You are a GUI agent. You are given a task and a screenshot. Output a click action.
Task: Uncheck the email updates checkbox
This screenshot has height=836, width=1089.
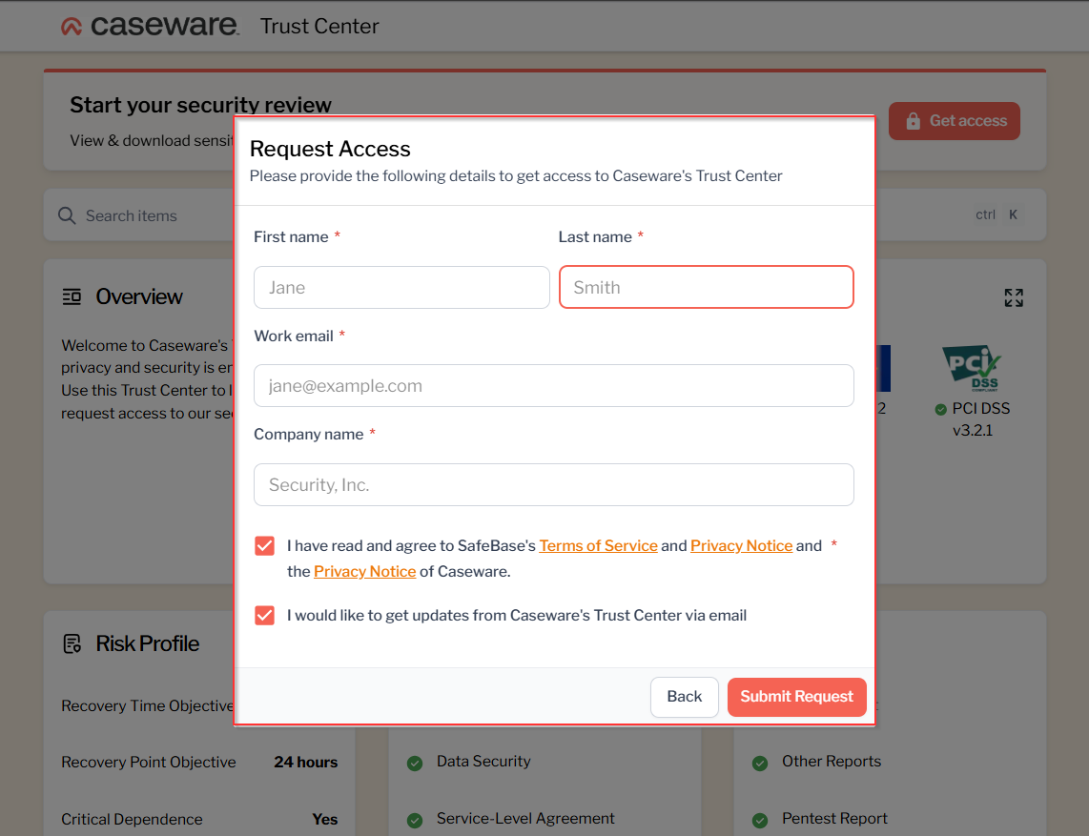click(264, 615)
